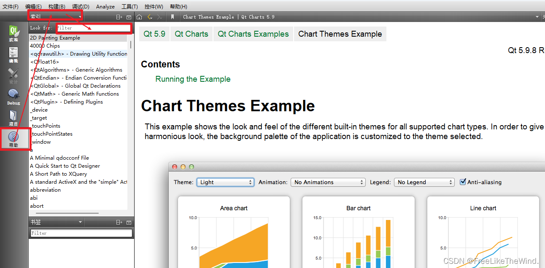Image resolution: width=545 pixels, height=268 pixels.
Task: Follow the 'Qt Charts Examples' breadcrumb link
Action: click(x=253, y=34)
